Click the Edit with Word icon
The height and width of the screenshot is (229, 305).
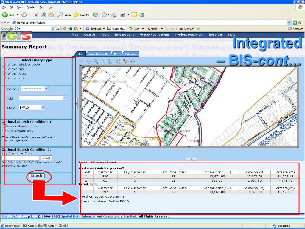(x=122, y=15)
